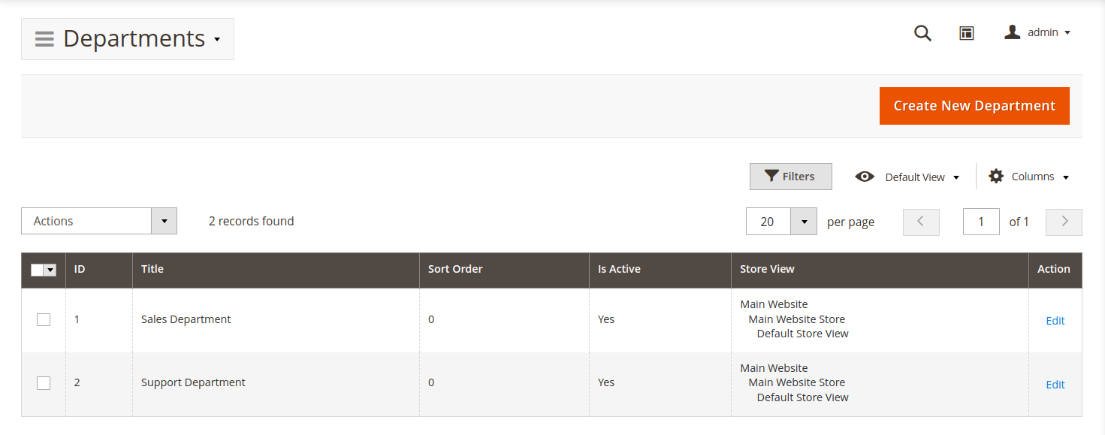The width and height of the screenshot is (1105, 435).
Task: Sort by the Title column header
Action: point(152,269)
